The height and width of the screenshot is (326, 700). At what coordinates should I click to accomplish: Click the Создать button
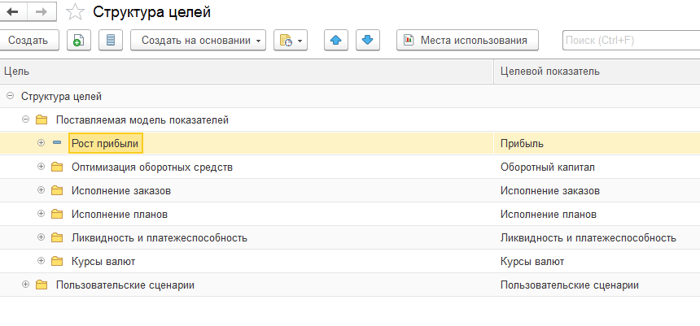pos(28,40)
